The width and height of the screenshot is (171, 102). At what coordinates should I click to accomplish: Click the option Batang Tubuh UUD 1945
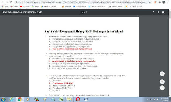63,86
